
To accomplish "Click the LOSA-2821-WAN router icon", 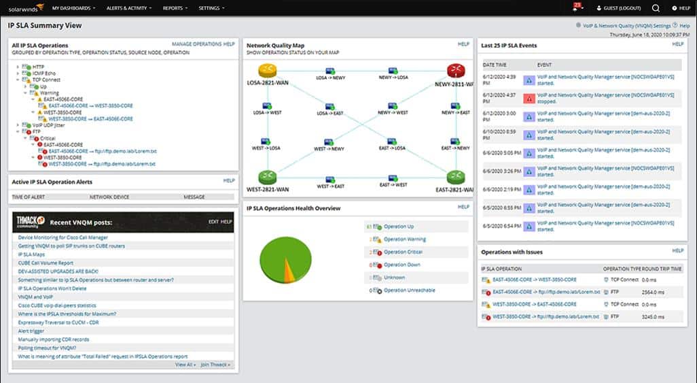I will 267,70.
